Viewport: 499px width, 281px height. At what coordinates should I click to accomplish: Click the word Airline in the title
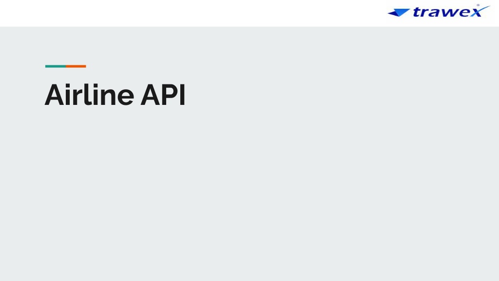[x=89, y=95]
